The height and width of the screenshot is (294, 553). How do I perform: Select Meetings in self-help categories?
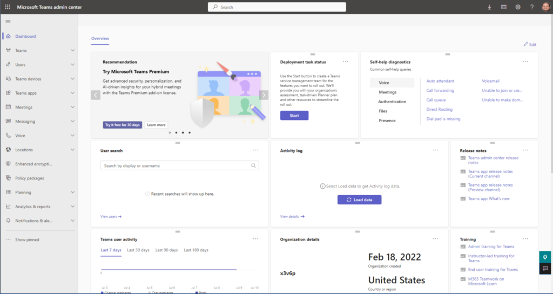click(388, 92)
